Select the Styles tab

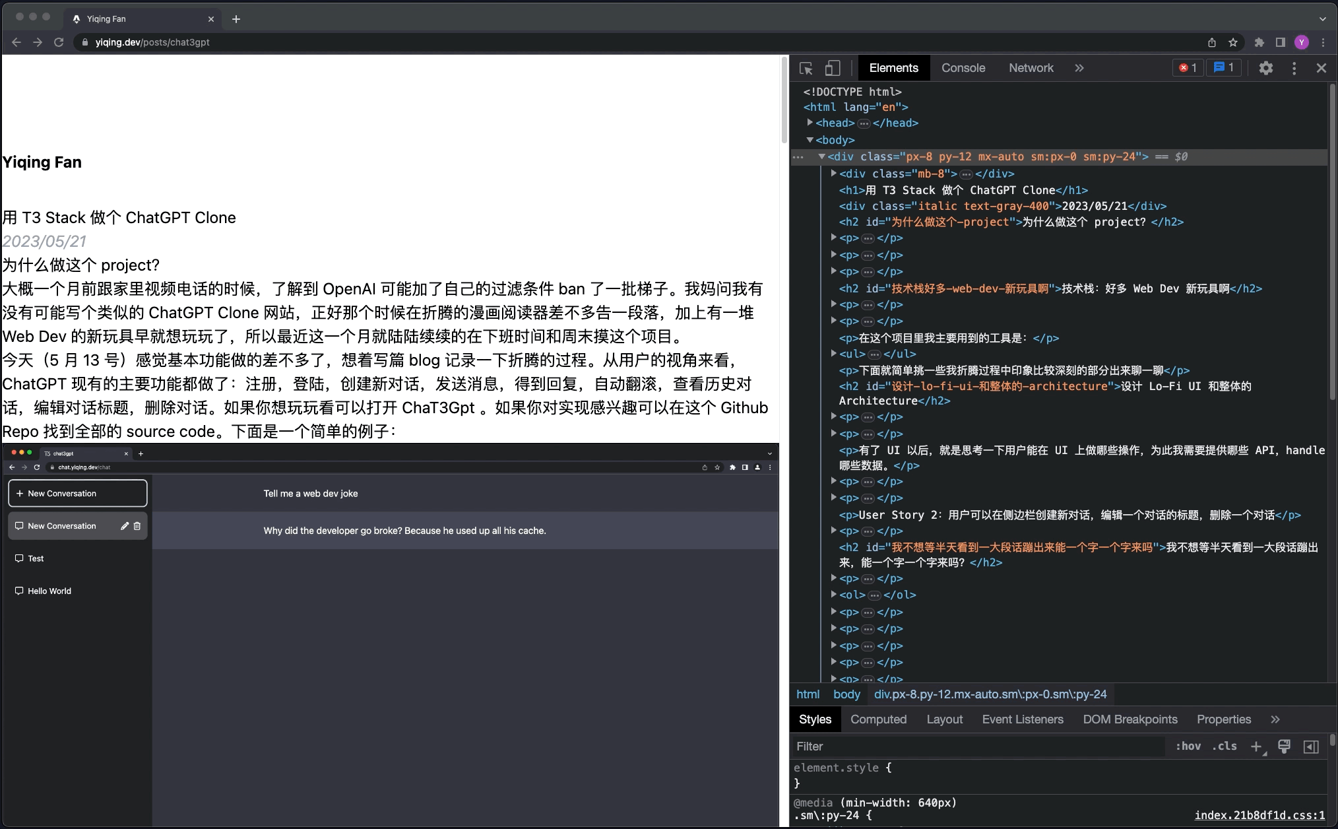815,719
